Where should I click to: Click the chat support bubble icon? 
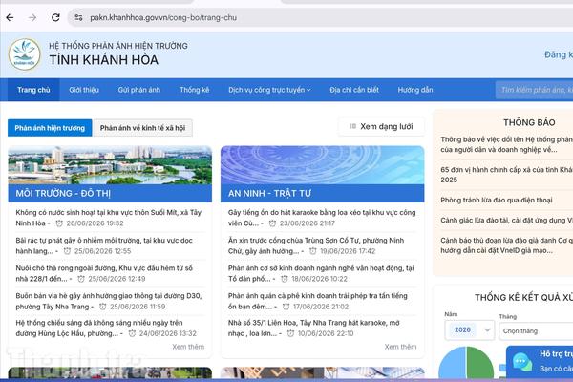point(522,362)
